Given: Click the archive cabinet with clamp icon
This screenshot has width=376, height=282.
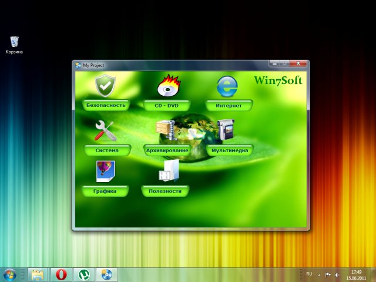Looking at the screenshot, I should coord(166,129).
